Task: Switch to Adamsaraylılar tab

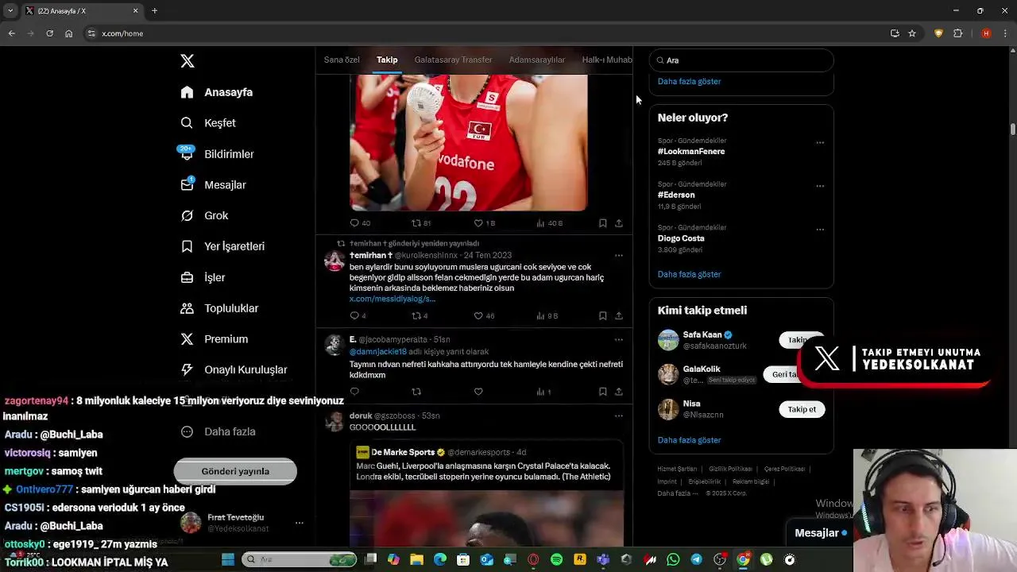Action: pyautogui.click(x=537, y=60)
